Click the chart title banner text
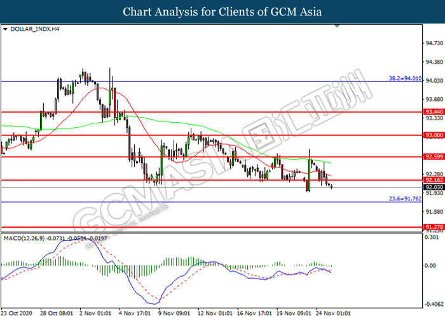 point(222,11)
